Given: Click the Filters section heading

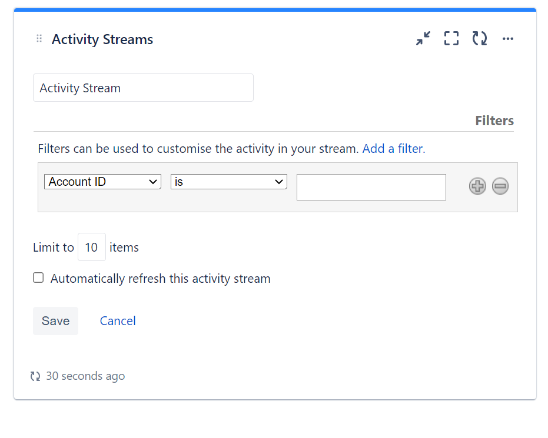Looking at the screenshot, I should tap(494, 120).
